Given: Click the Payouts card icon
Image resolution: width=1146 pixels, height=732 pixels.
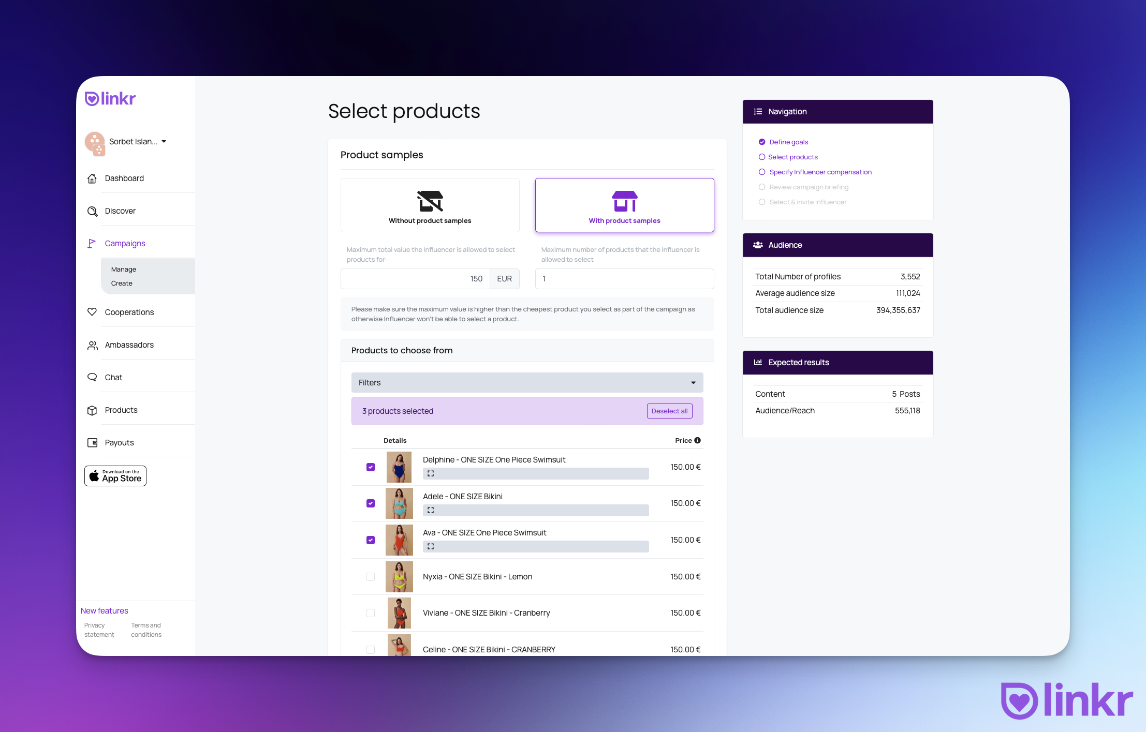Looking at the screenshot, I should click(x=92, y=442).
